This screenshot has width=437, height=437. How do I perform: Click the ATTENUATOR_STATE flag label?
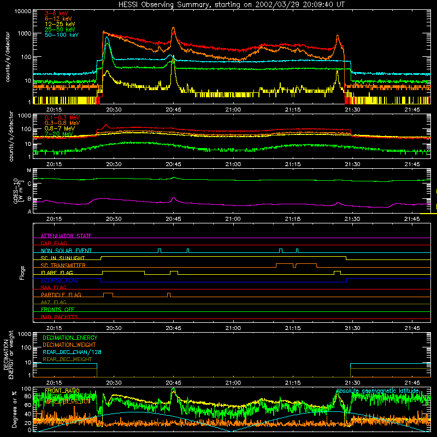click(66, 236)
